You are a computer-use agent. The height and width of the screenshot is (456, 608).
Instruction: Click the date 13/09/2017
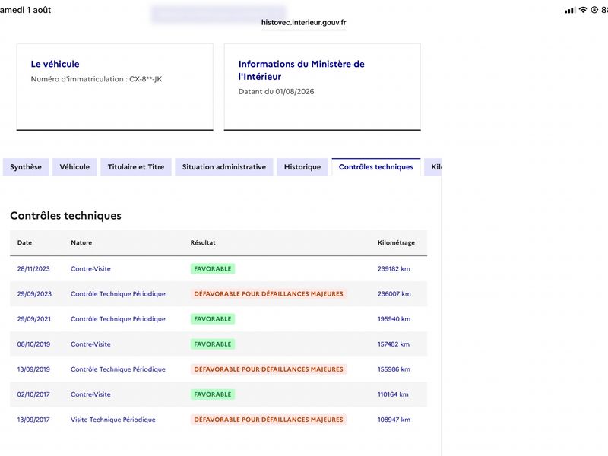(33, 420)
